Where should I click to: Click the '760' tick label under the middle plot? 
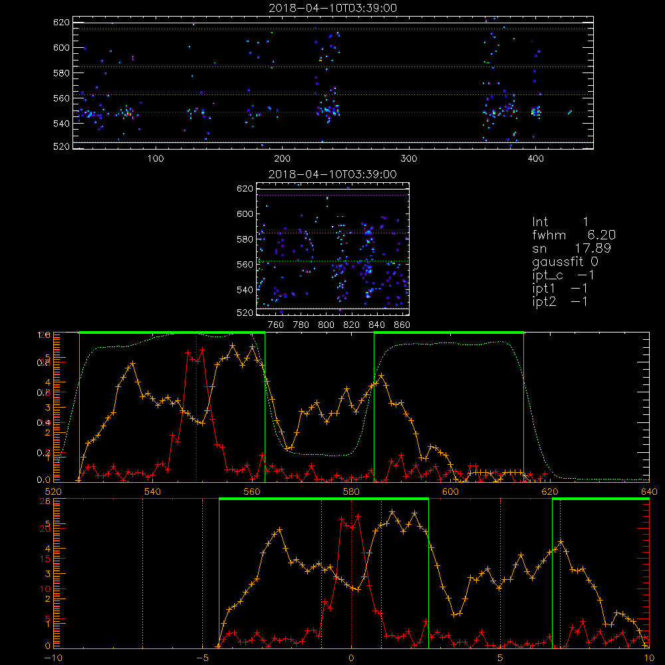click(276, 325)
